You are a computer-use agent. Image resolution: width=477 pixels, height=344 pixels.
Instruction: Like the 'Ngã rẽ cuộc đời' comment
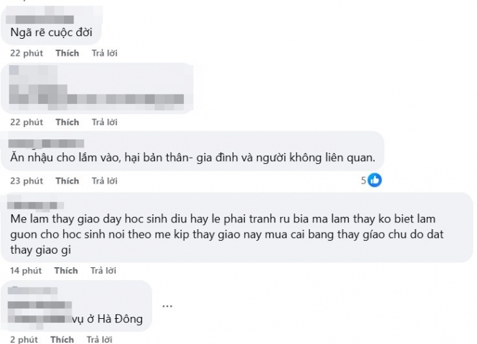coord(67,53)
